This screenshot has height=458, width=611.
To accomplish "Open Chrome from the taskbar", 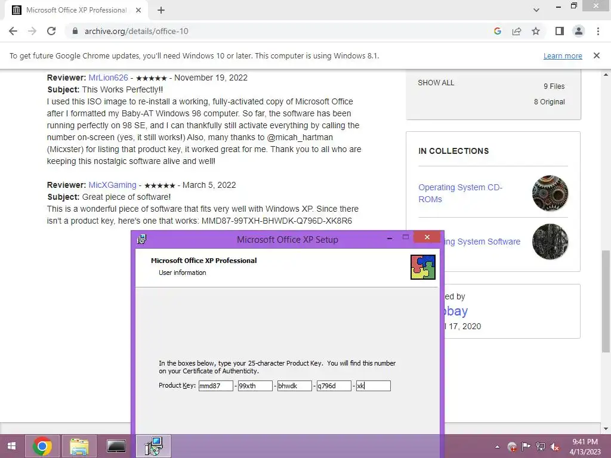I will (x=42, y=446).
